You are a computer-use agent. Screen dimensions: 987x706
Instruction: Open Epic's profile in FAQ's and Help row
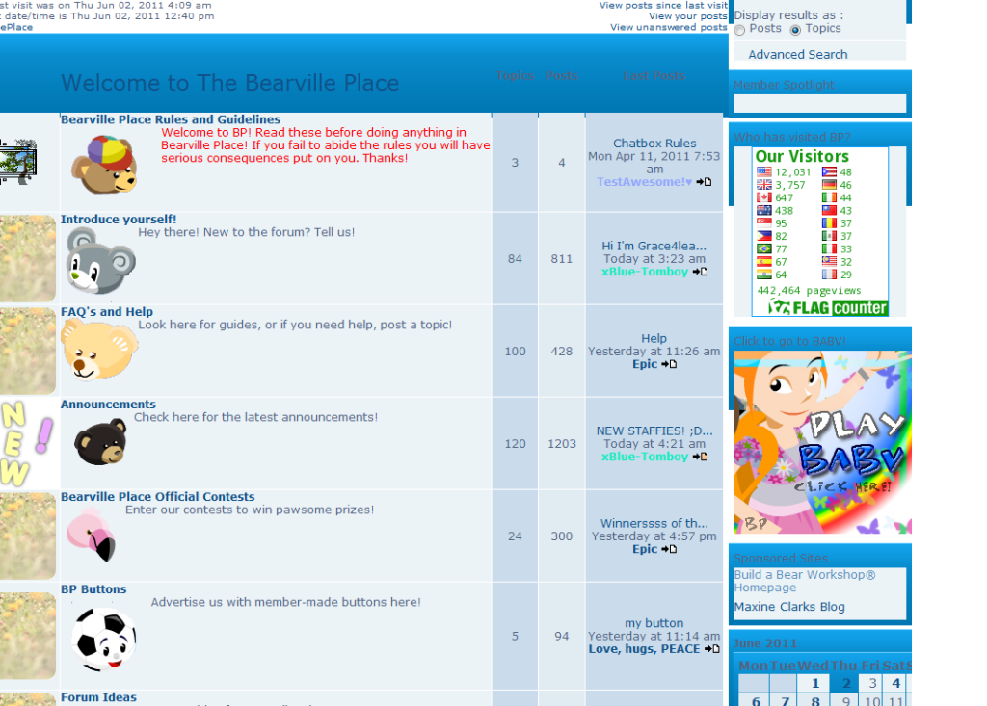tap(645, 364)
